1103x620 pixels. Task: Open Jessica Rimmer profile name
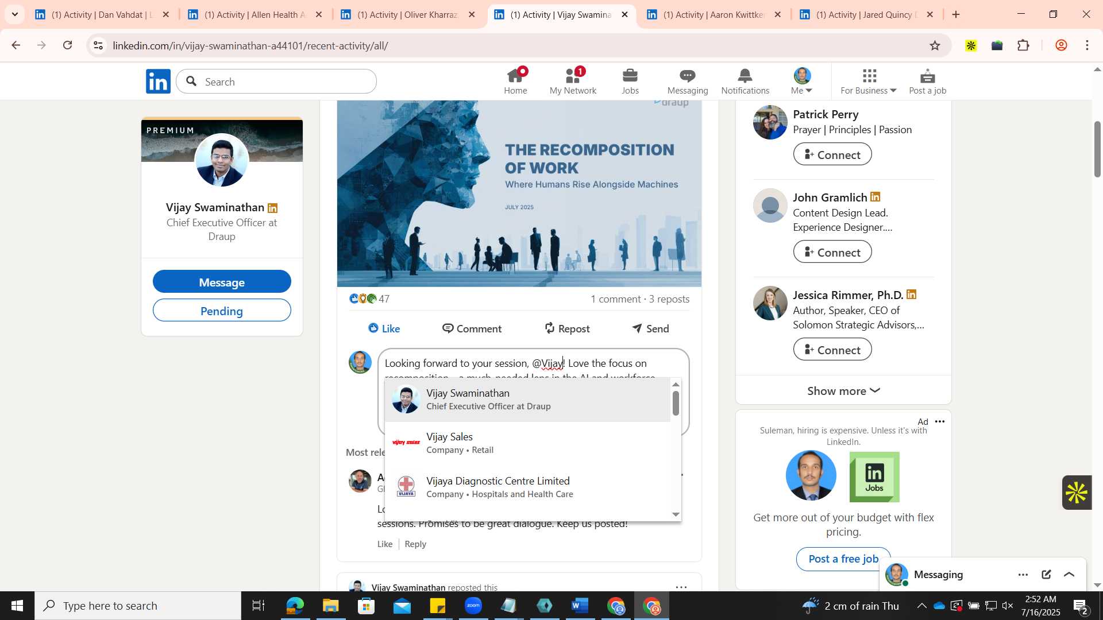[x=848, y=295]
